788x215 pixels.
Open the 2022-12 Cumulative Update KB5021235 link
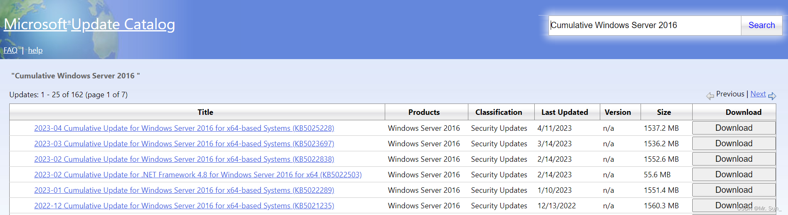(x=184, y=206)
